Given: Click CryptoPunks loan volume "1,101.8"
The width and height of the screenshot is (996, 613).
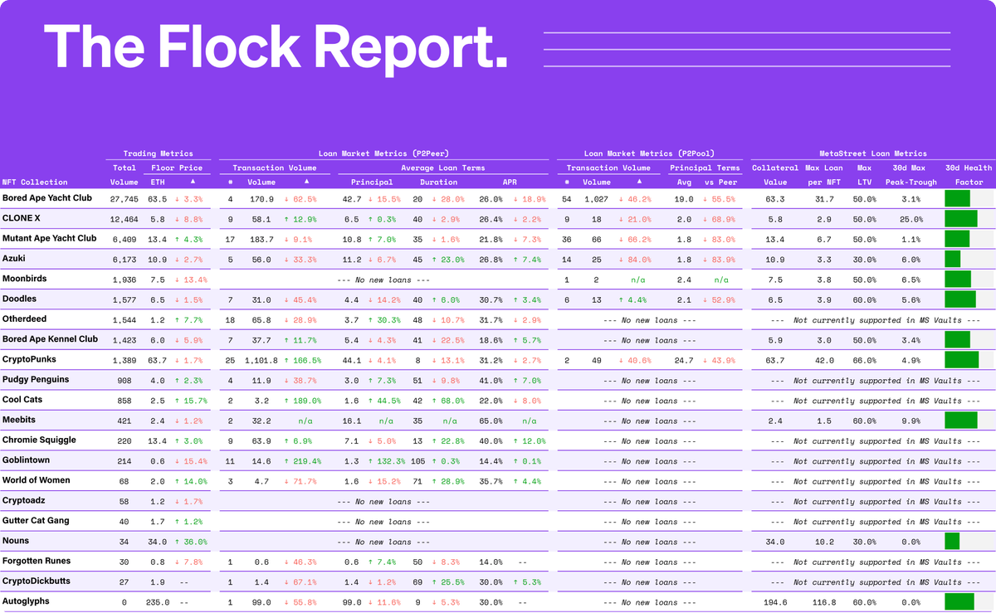Looking at the screenshot, I should [x=259, y=361].
